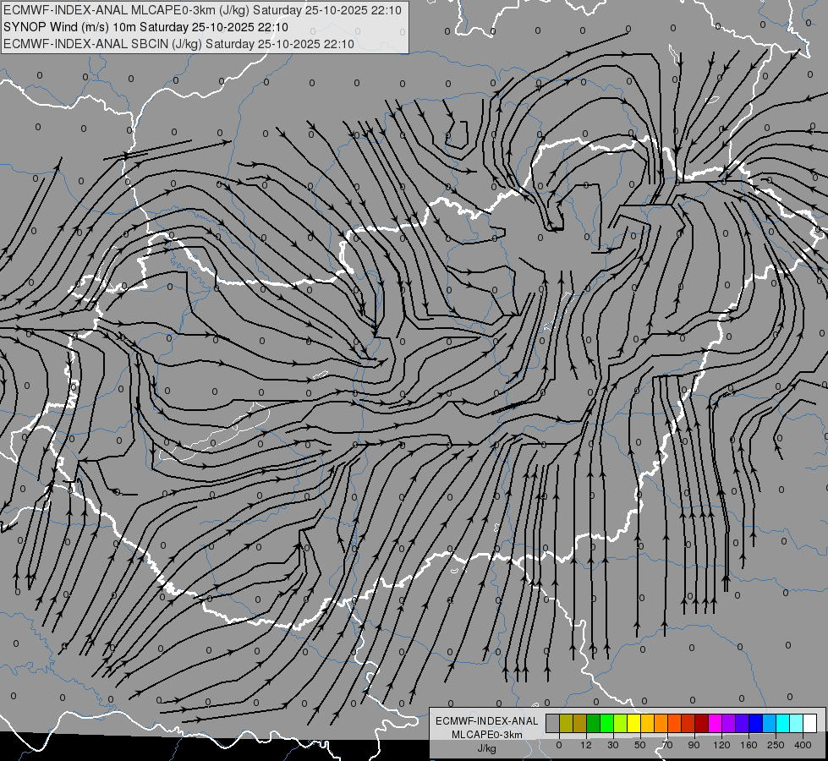Select the pure blue legend swatch

tap(756, 723)
